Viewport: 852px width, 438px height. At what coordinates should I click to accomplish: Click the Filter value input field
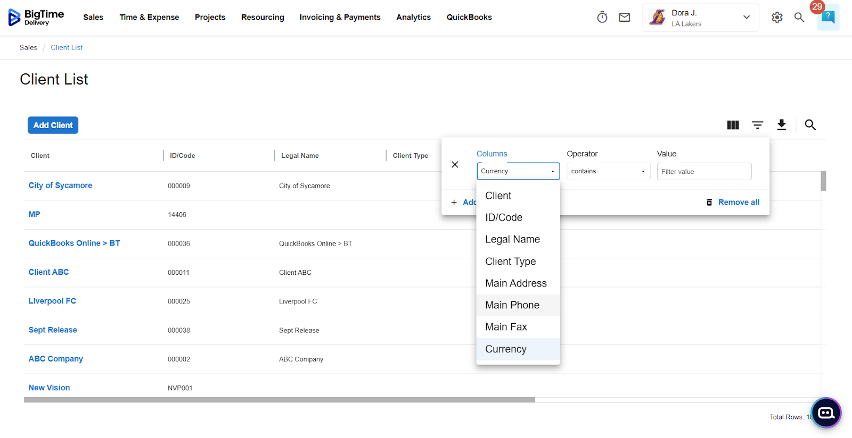pos(703,172)
